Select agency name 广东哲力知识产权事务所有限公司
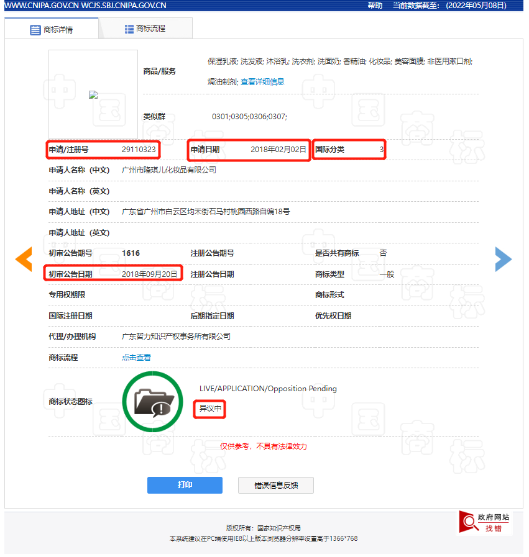The image size is (529, 557). 176,337
